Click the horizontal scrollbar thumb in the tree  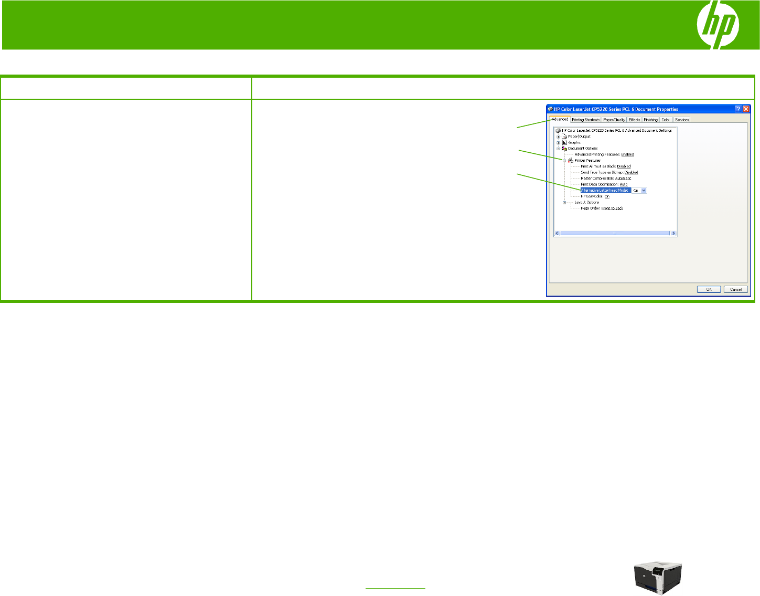coord(615,233)
